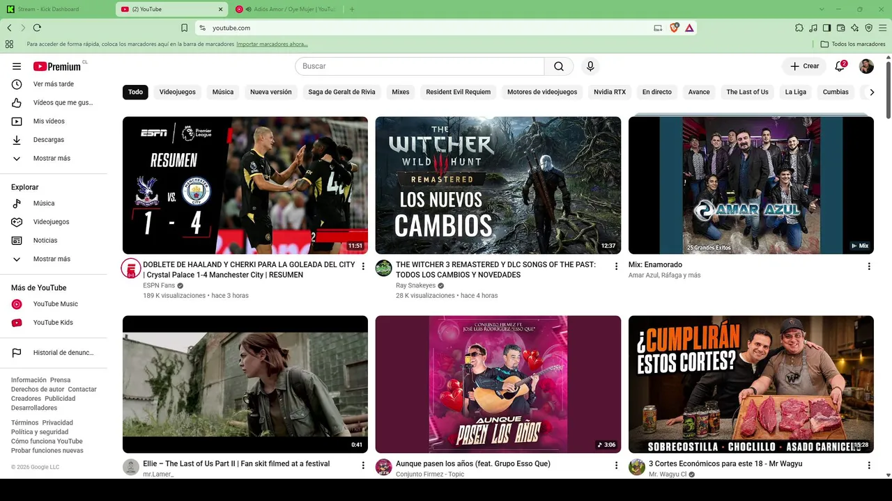Image resolution: width=892 pixels, height=501 pixels.
Task: Switch to Stream - Kick Dashboard tab
Action: pyautogui.click(x=56, y=9)
